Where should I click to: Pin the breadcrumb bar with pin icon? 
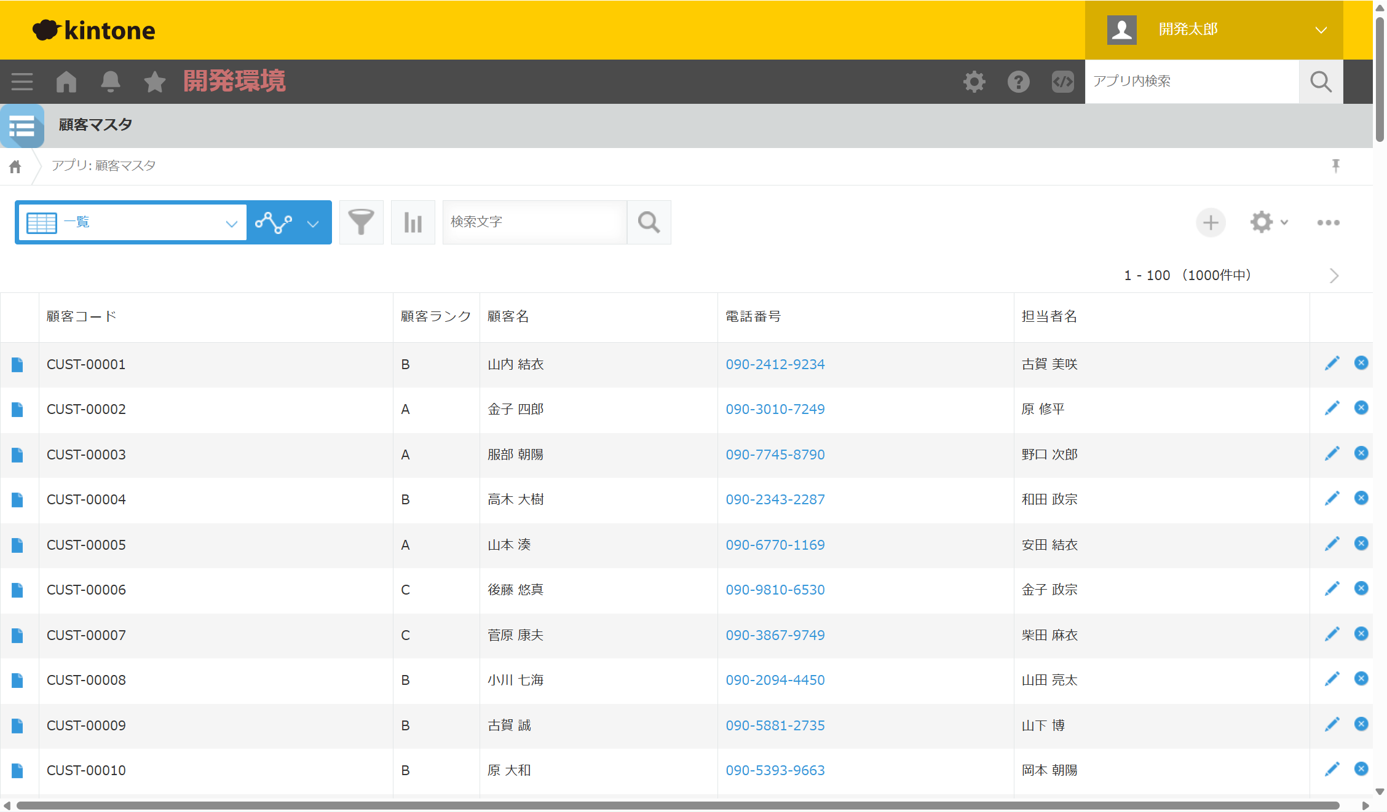pos(1335,166)
